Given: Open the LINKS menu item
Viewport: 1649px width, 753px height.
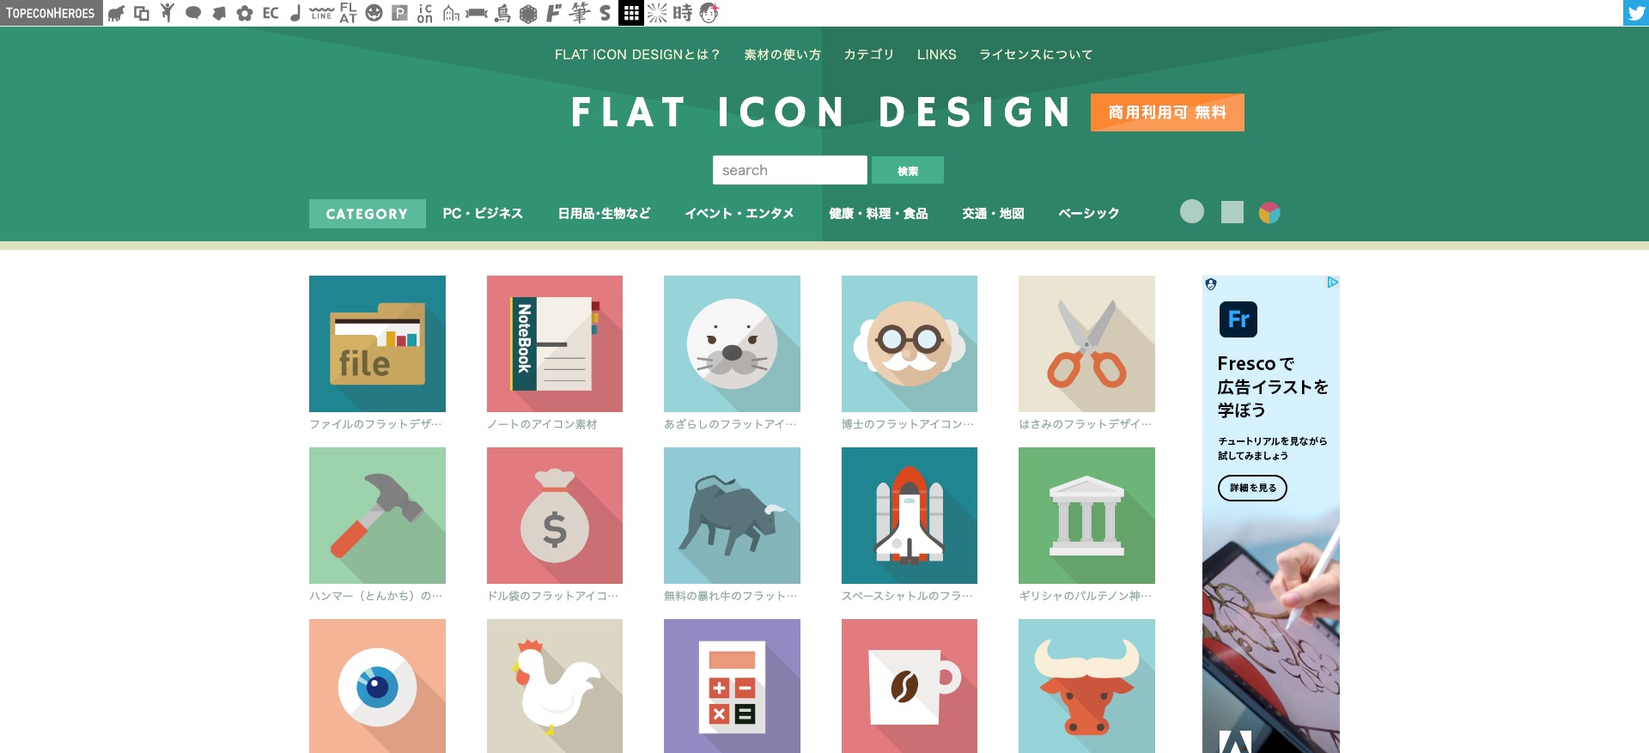Looking at the screenshot, I should coord(936,54).
